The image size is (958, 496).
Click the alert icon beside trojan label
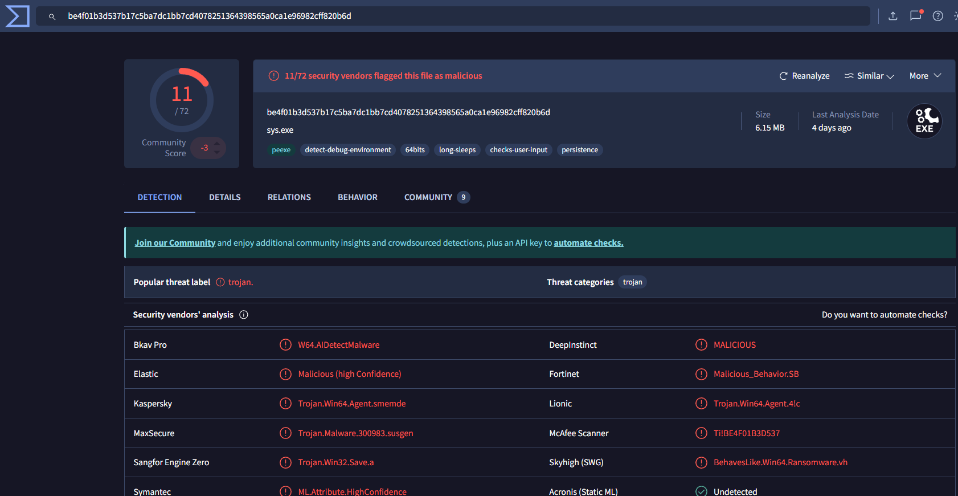click(220, 282)
